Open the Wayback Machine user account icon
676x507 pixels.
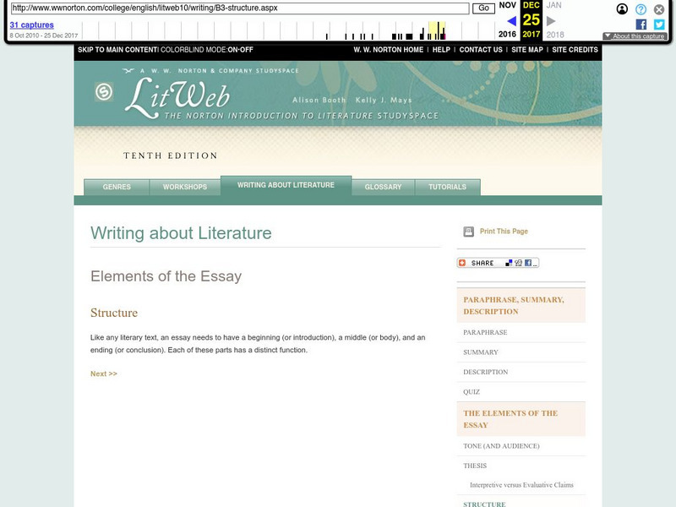click(x=622, y=9)
